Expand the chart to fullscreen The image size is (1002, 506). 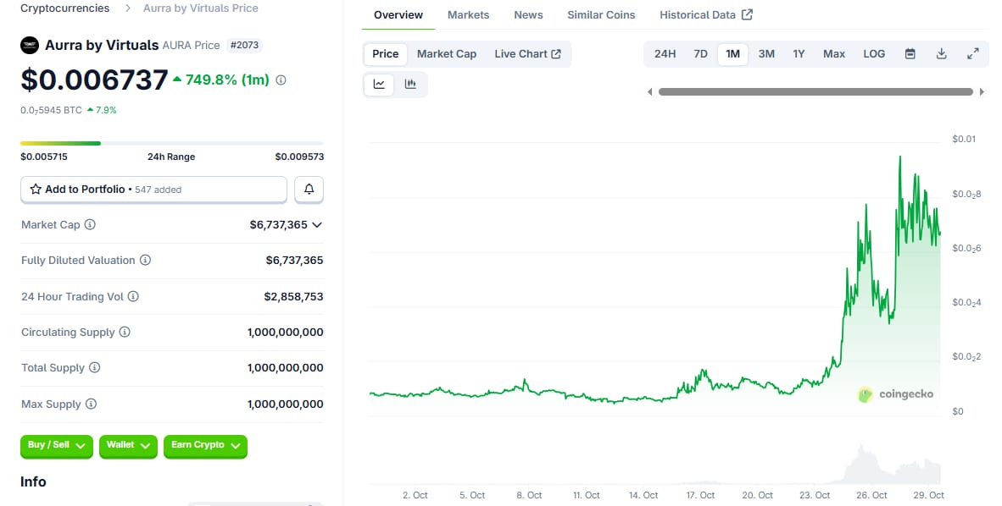coord(973,53)
